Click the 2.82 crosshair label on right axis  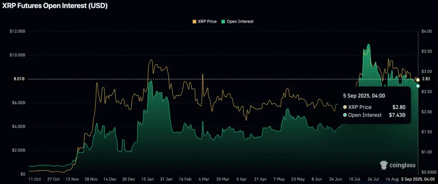tap(426, 79)
